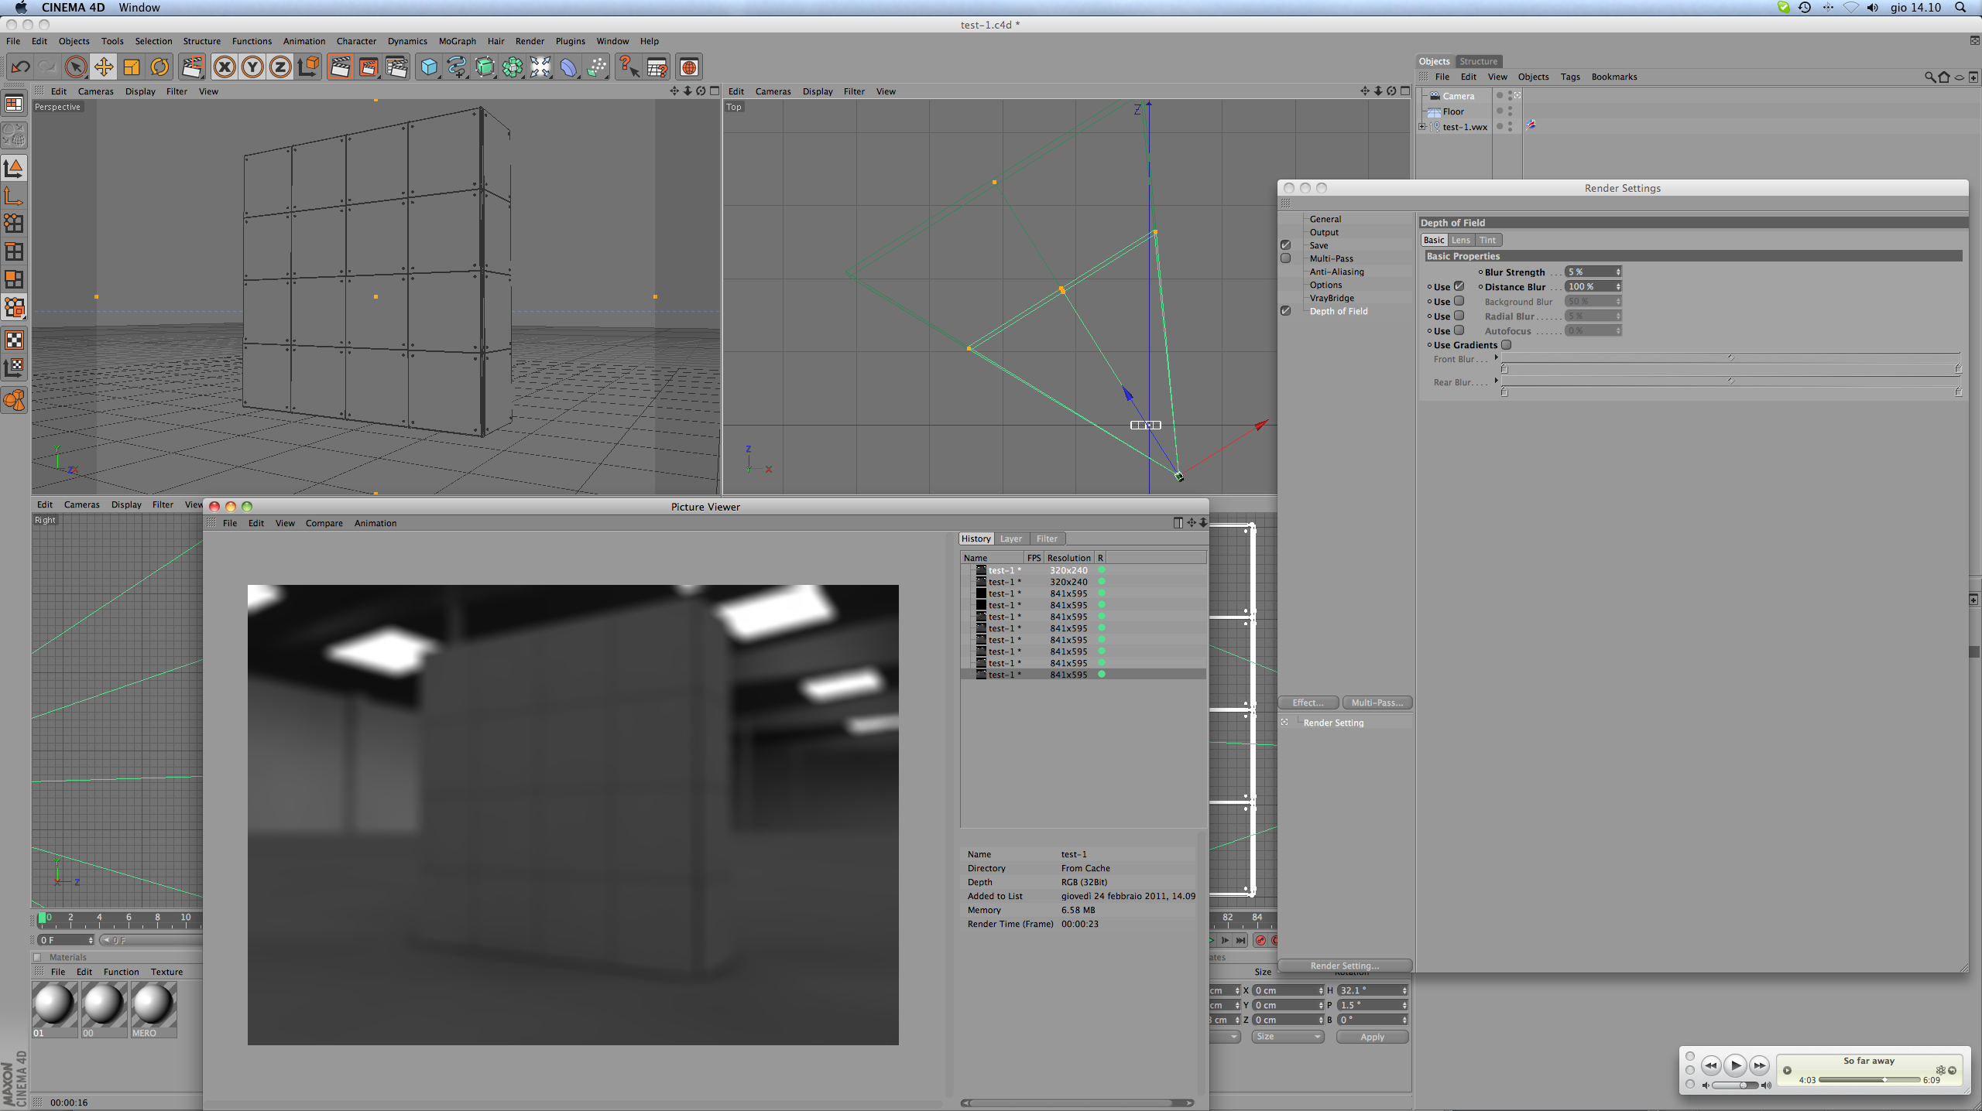Open the Size dropdown in coordinates
This screenshot has width=1982, height=1111.
1287,1037
